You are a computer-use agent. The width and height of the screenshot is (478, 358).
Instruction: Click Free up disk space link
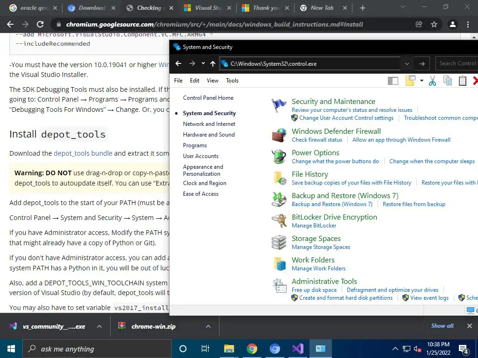pyautogui.click(x=314, y=290)
